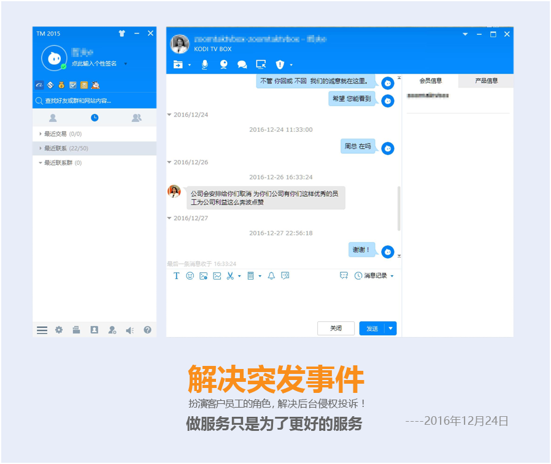Open the 消息记录 dropdown arrow
The image size is (551, 464).
(392, 276)
